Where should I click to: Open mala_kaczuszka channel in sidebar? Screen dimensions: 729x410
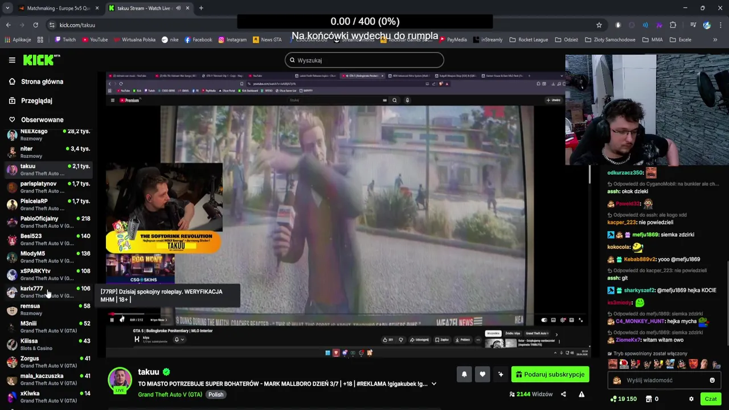[x=48, y=379]
